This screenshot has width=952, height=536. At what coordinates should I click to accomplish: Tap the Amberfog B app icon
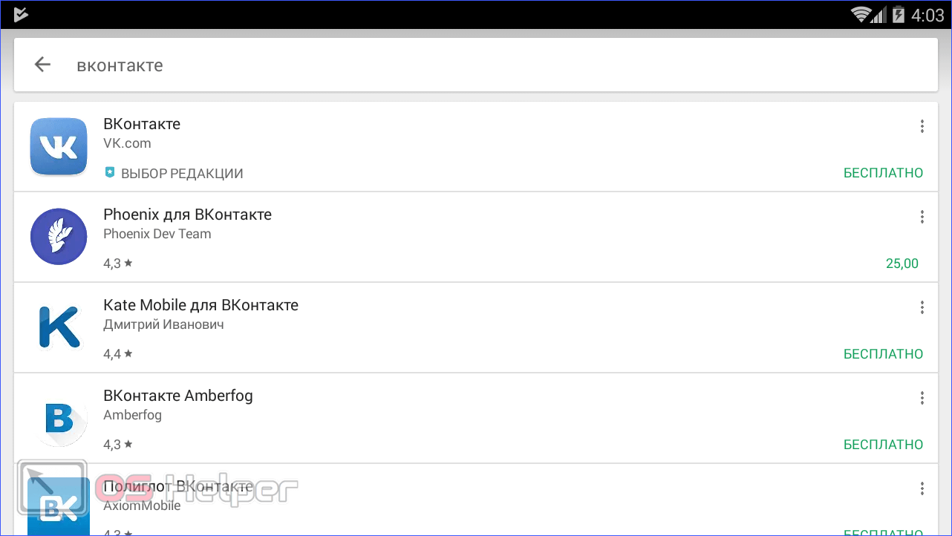(59, 417)
